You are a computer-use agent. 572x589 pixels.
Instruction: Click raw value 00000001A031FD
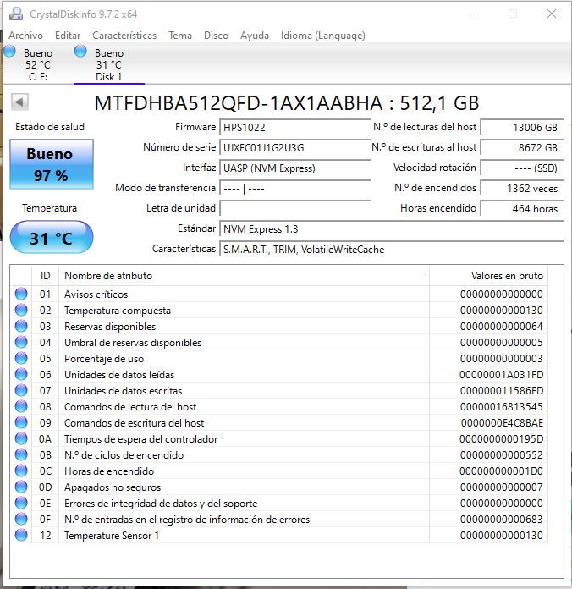pyautogui.click(x=502, y=375)
